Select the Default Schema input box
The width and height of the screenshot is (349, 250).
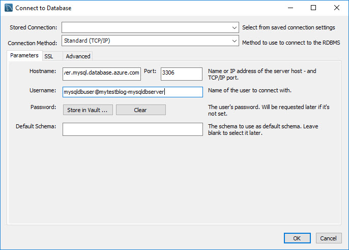[132, 129]
